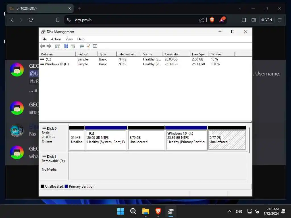The image size is (291, 218).
Task: Sort by the % Free column header
Action: [x=222, y=54]
